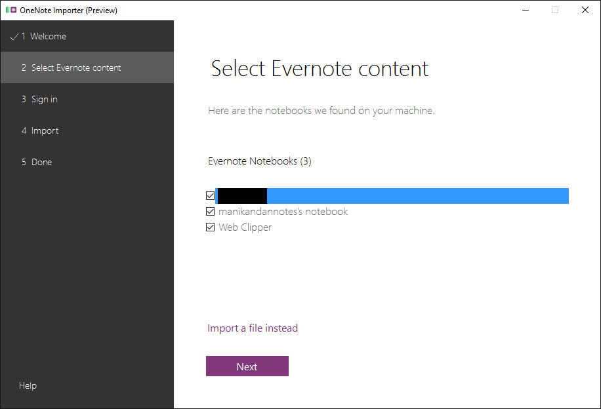601x409 pixels.
Task: Uncheck the Web Clipper checkbox
Action: 210,227
